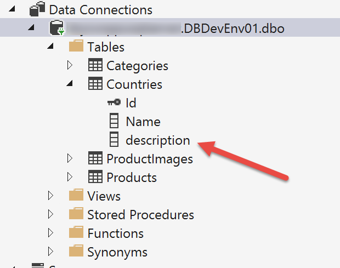Click the column icon beside description
Image resolution: width=340 pixels, height=268 pixels.
(114, 140)
